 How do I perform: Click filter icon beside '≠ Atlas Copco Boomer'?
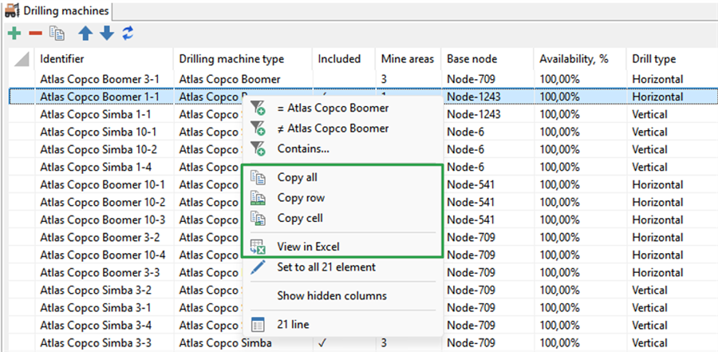258,129
